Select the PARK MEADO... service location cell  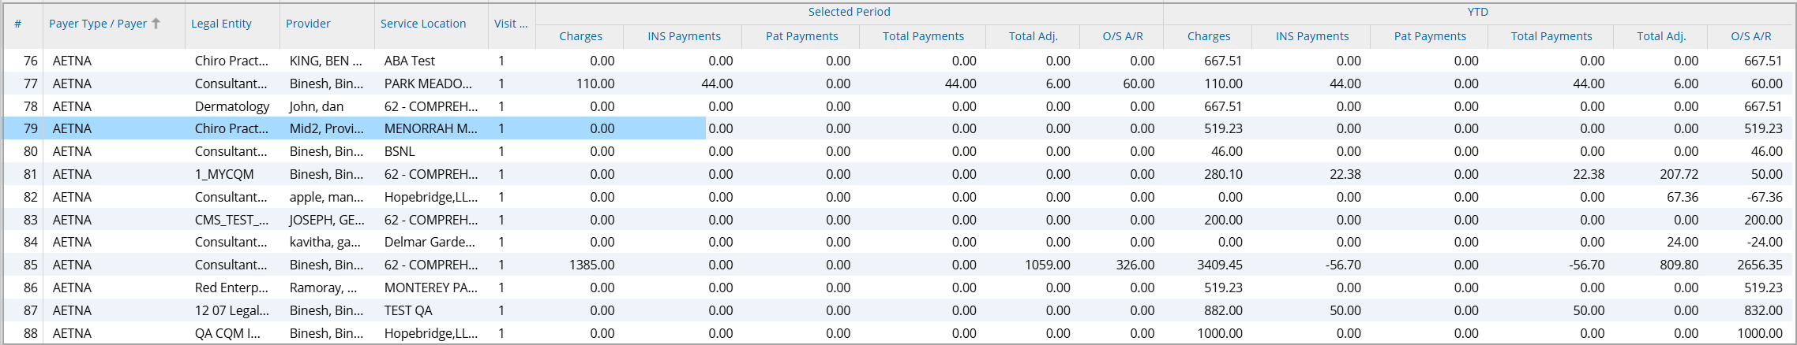[x=428, y=83]
